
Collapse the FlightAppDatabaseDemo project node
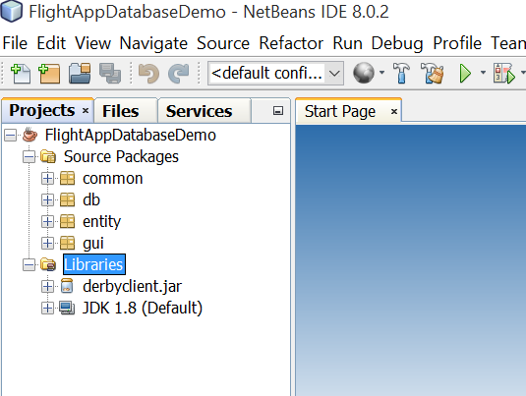tap(11, 136)
